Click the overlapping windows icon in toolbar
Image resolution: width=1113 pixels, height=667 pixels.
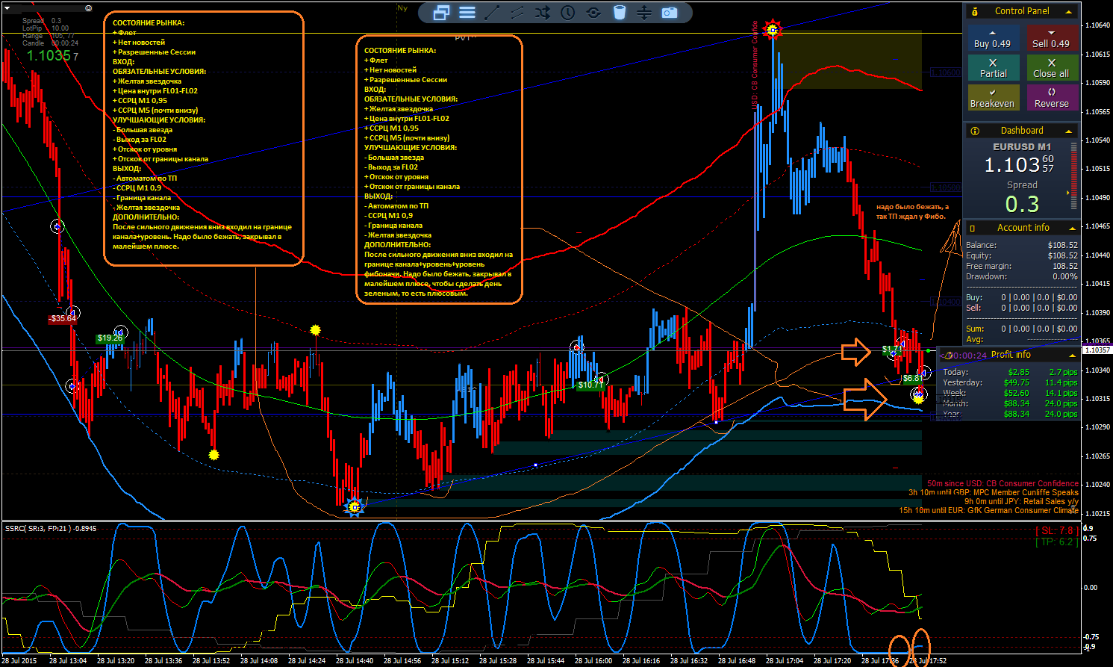coord(441,13)
